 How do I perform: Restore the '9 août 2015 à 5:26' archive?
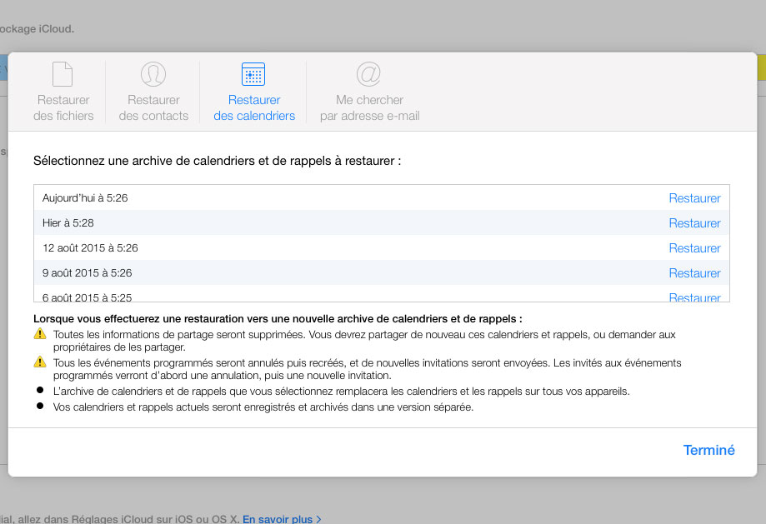[694, 273]
